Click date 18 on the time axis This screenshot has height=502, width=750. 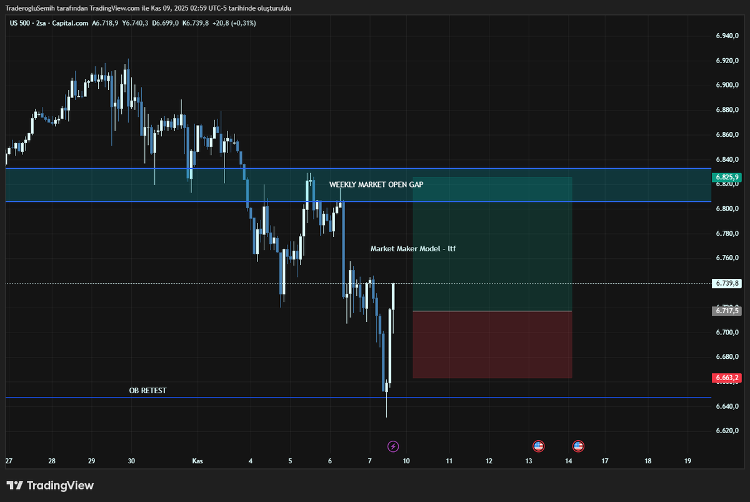648,461
